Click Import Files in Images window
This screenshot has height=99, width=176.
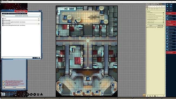click(5, 14)
